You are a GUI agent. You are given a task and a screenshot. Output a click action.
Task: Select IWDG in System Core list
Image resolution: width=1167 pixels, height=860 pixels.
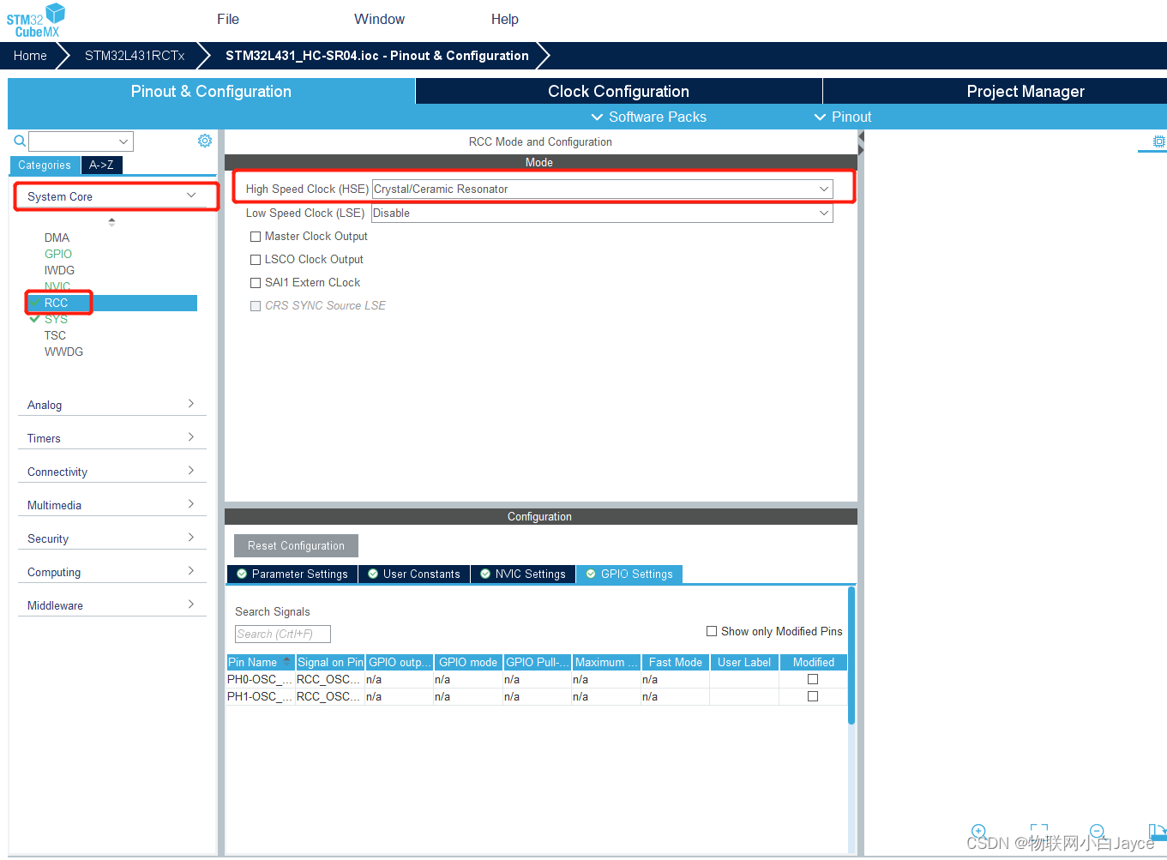pyautogui.click(x=59, y=270)
